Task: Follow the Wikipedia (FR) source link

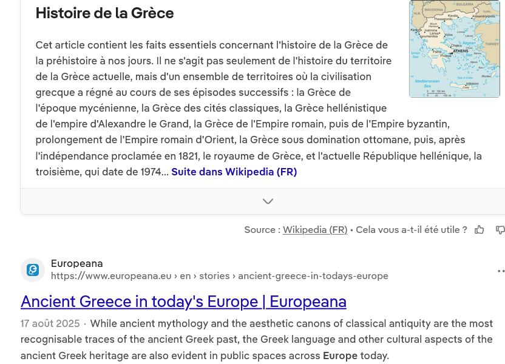Action: tap(315, 230)
